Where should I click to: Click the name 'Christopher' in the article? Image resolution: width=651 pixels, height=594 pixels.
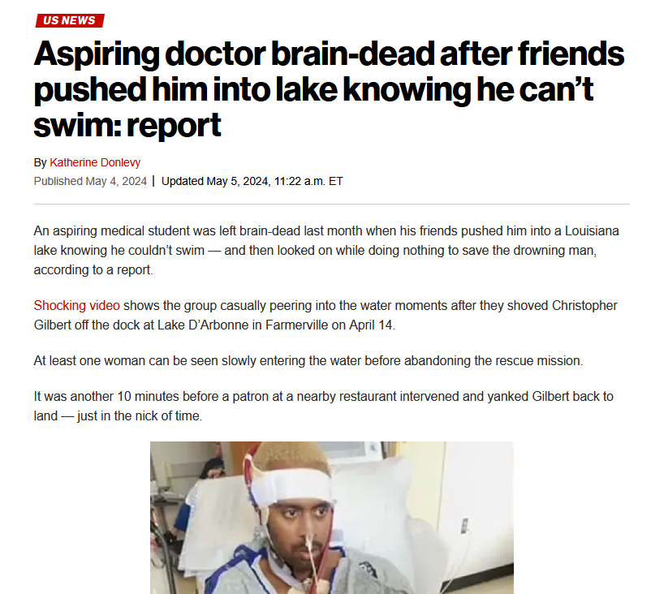(584, 305)
